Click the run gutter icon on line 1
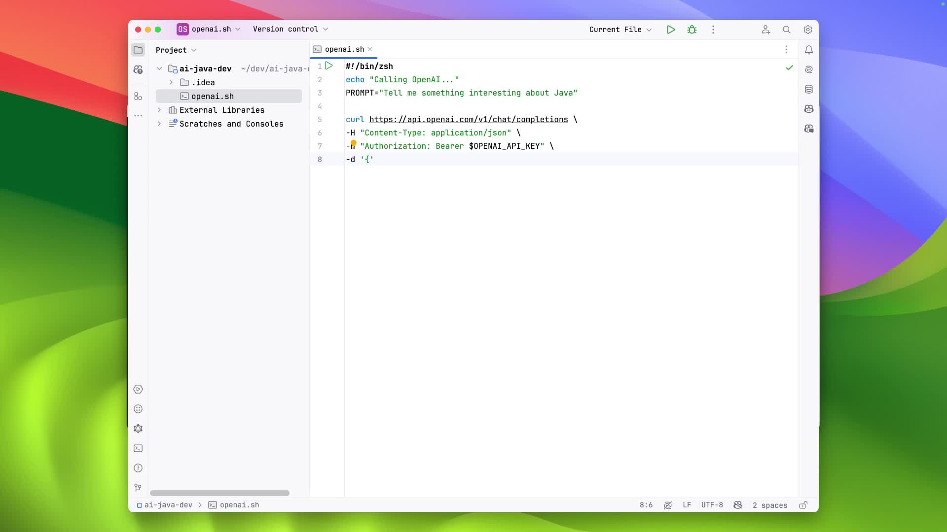 point(329,66)
